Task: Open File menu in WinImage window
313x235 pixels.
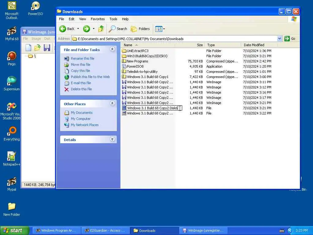Action: [x=25, y=39]
